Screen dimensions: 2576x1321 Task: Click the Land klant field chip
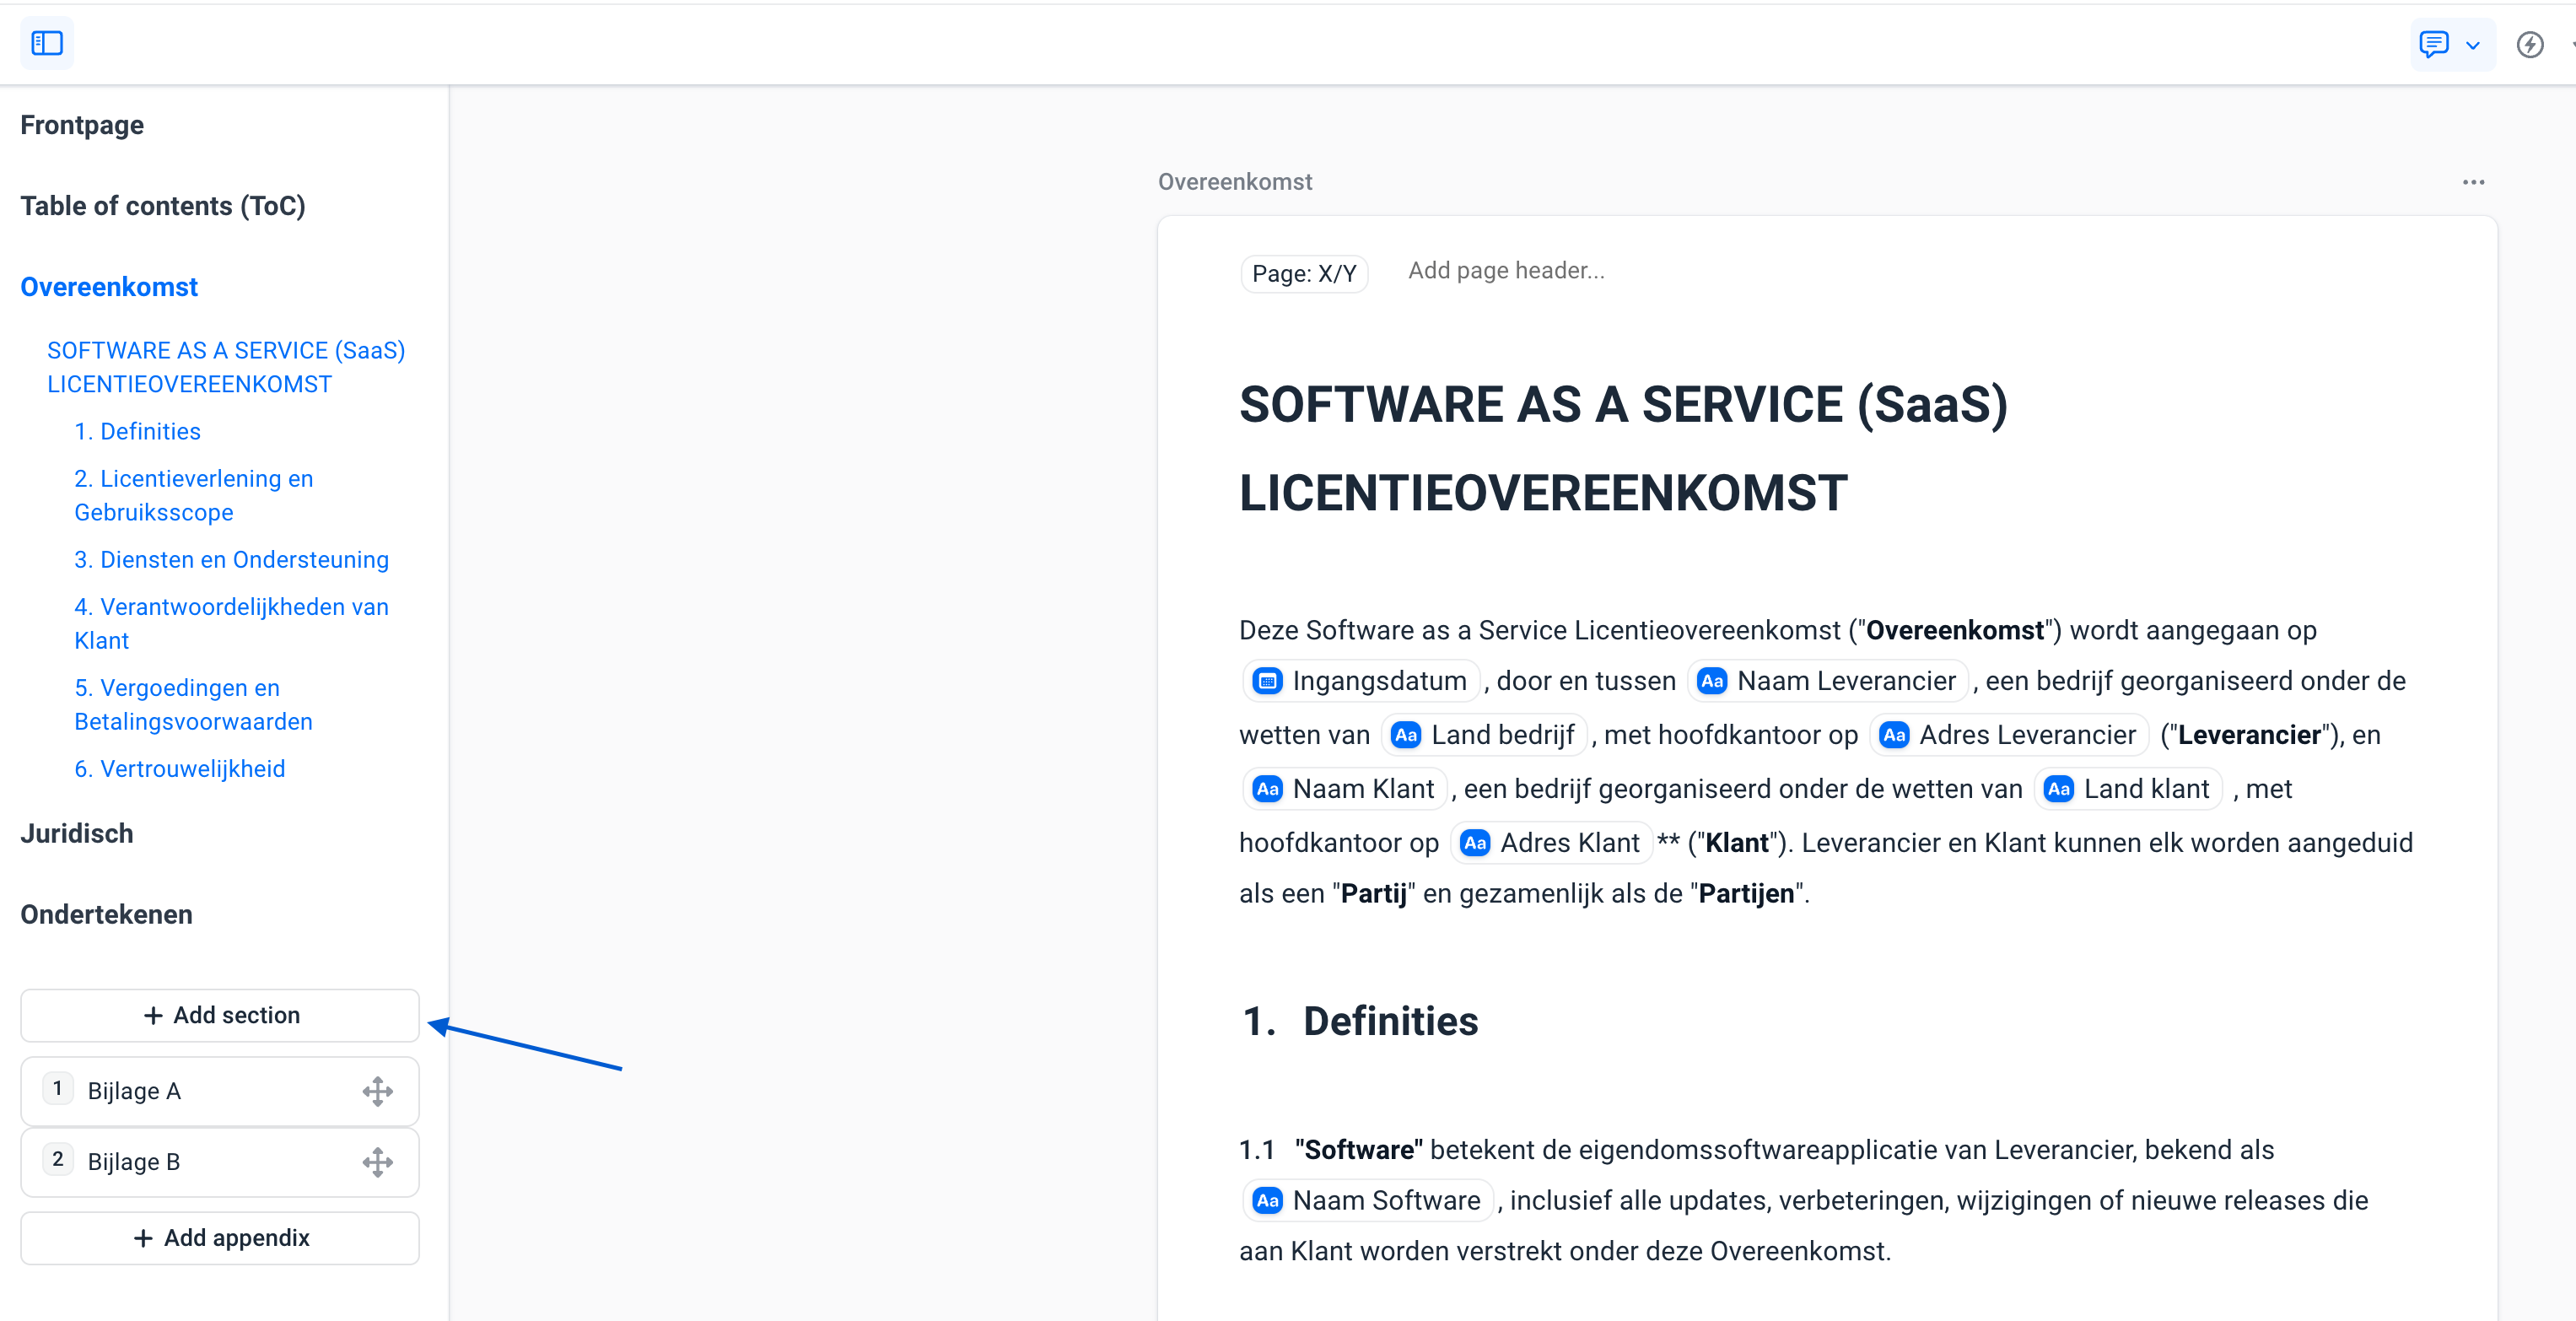click(x=2127, y=790)
